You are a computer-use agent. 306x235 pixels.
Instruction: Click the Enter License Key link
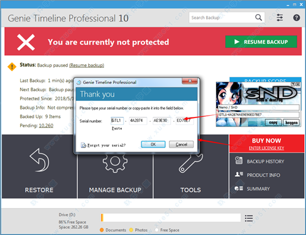click(x=266, y=148)
